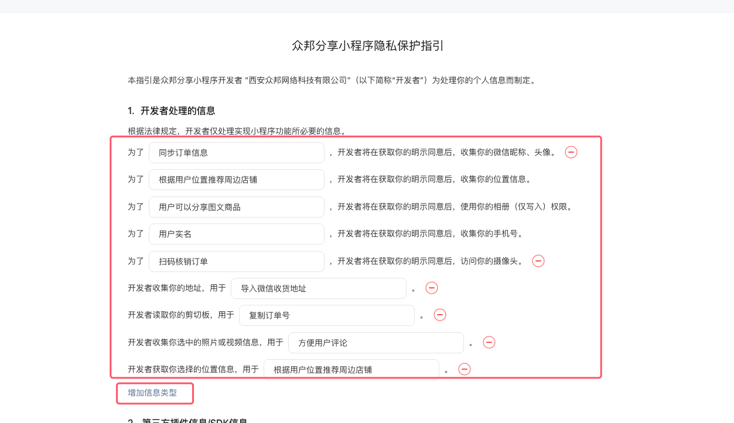Click the text 开发者收集你选中的照片或视频信息
The height and width of the screenshot is (423, 734).
click(193, 342)
